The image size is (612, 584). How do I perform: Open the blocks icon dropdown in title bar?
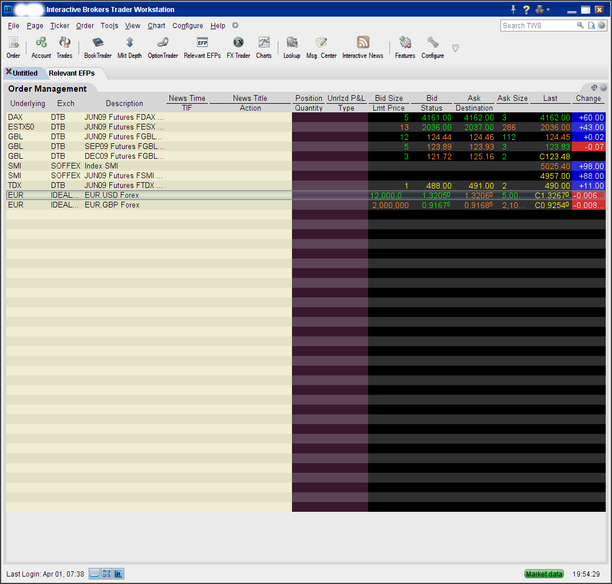point(543,9)
